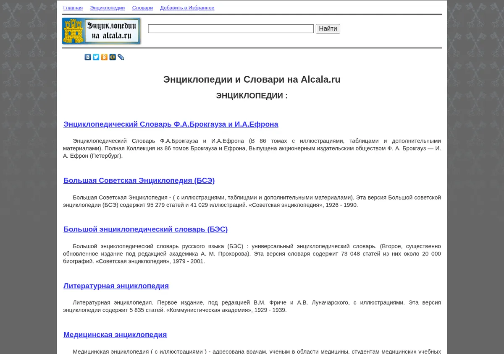The image size is (504, 354).
Task: Open Энциклопедический Словарь Брокгауза и Ефрона link
Action: tap(171, 124)
